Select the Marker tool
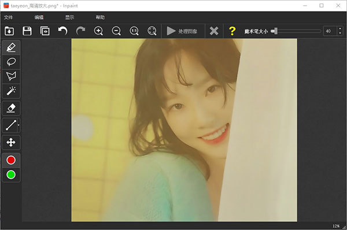Viewport: 347px width, 230px height. 11,47
